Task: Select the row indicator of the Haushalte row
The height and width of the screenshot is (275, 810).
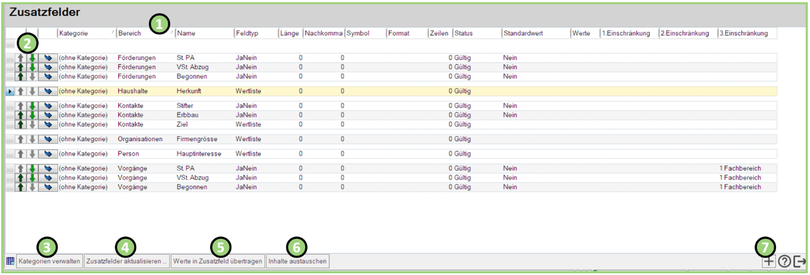Action: [x=10, y=91]
